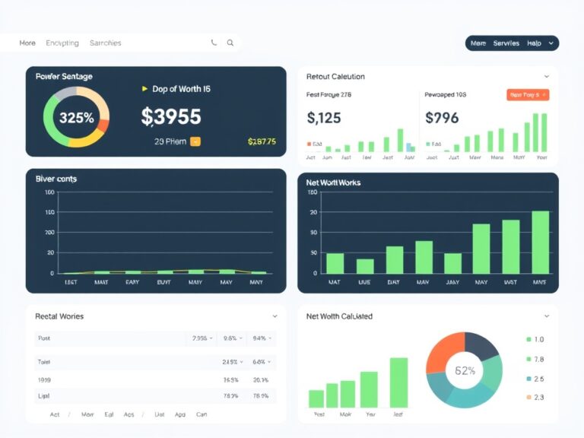Click the blue 2.5 legend marker
Screen dimensions: 584x438
(528, 379)
